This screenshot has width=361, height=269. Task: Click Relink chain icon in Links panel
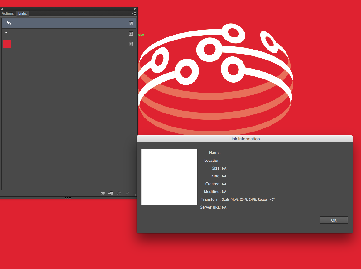(103, 193)
